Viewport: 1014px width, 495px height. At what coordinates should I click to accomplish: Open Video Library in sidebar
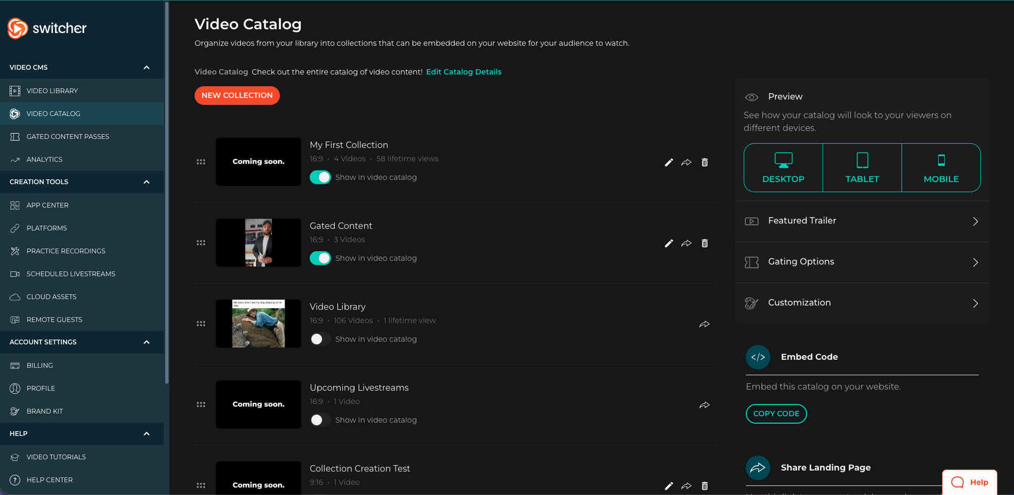pyautogui.click(x=82, y=91)
